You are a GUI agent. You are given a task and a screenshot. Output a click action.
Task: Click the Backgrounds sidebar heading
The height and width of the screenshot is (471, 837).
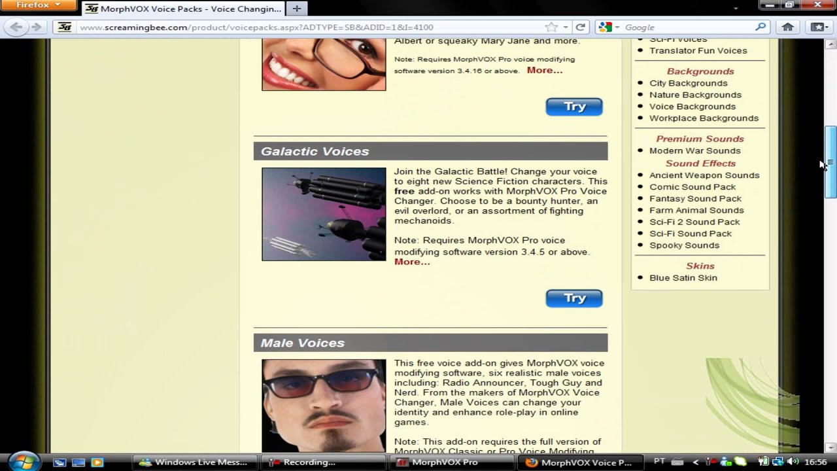click(x=700, y=71)
